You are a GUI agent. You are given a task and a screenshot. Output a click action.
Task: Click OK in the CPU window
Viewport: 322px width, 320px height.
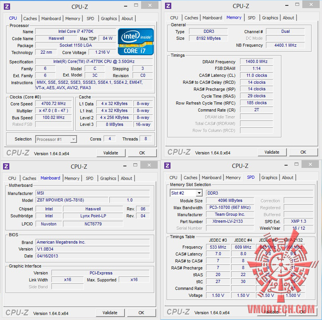pos(142,153)
